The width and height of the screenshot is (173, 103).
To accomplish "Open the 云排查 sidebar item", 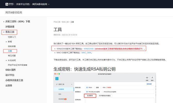I will (x=9, y=85).
